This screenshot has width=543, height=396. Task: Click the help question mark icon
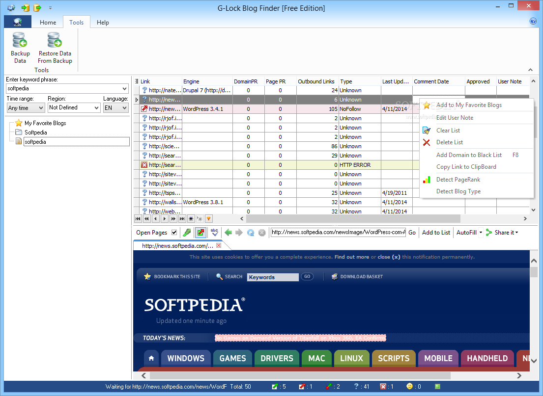coord(533,22)
